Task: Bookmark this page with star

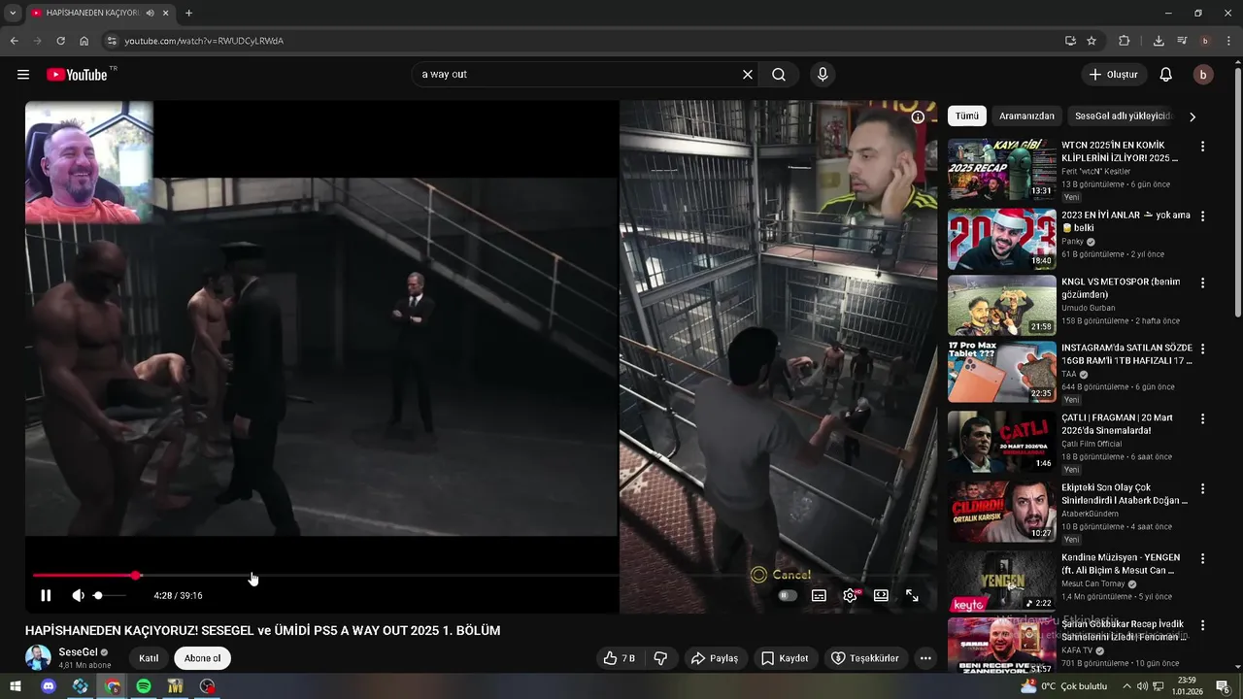Action: click(x=1092, y=41)
